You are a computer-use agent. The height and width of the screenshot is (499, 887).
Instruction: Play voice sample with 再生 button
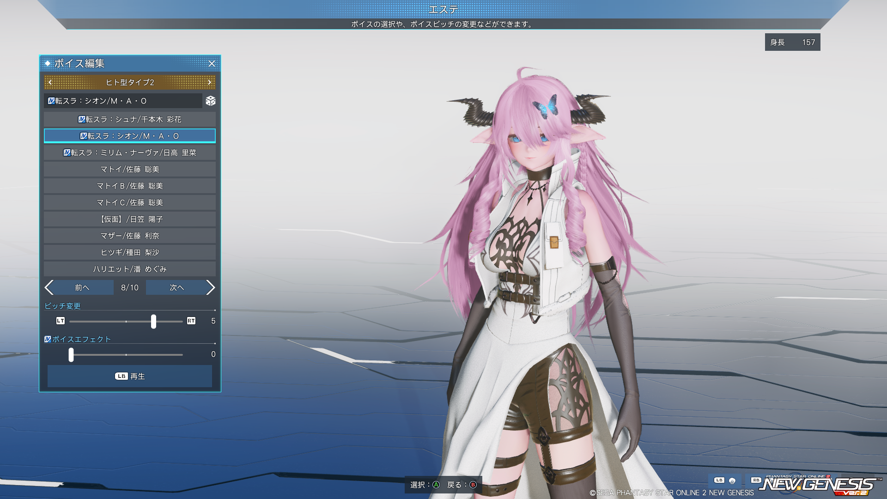click(x=130, y=376)
